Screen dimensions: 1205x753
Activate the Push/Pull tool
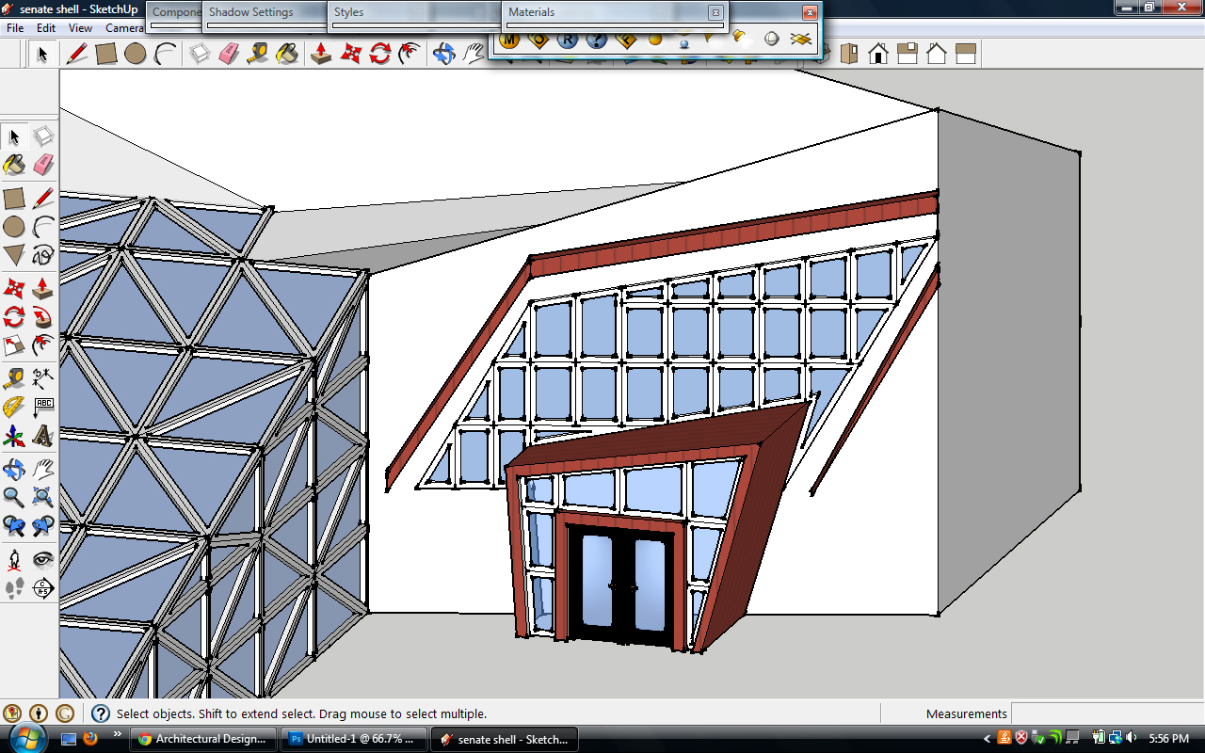(43, 289)
